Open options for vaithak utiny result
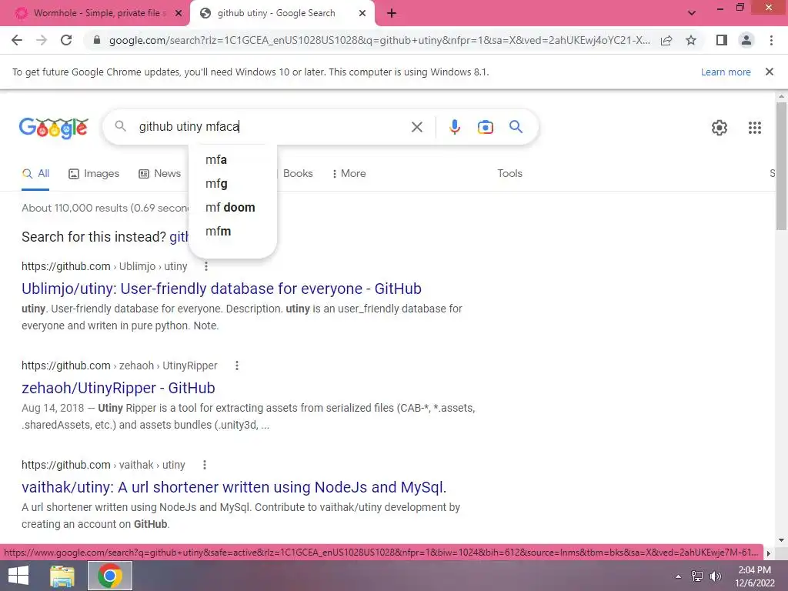 (x=205, y=465)
